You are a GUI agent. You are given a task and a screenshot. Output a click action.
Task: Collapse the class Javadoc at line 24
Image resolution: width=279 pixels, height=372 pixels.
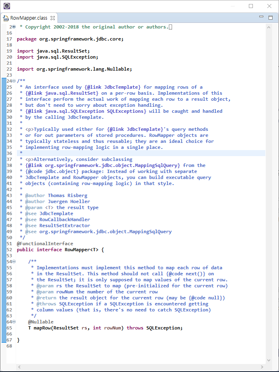tap(14, 81)
